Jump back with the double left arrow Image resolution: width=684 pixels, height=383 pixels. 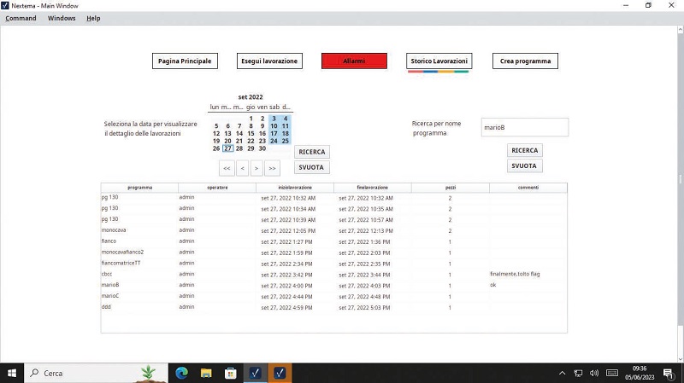(x=227, y=168)
